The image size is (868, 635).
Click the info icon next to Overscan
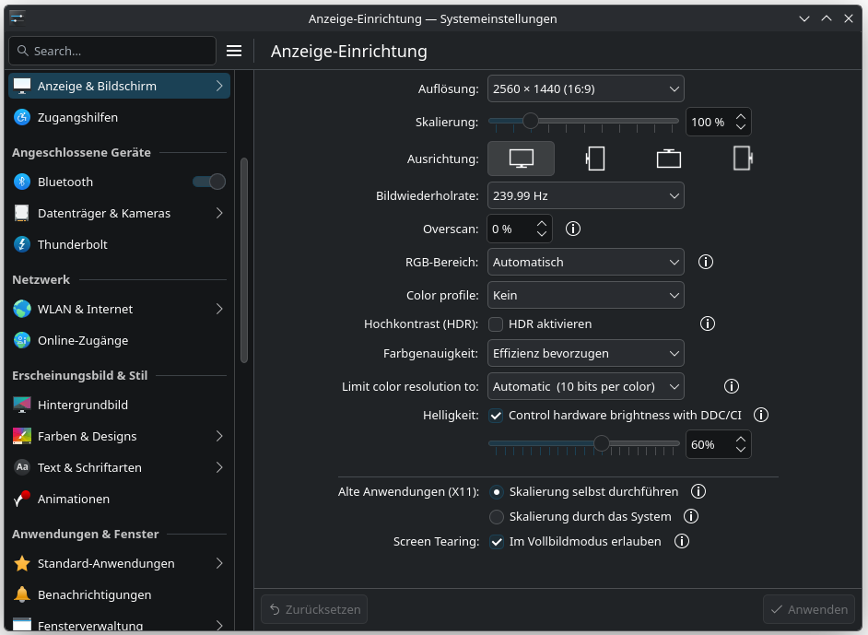coord(572,229)
